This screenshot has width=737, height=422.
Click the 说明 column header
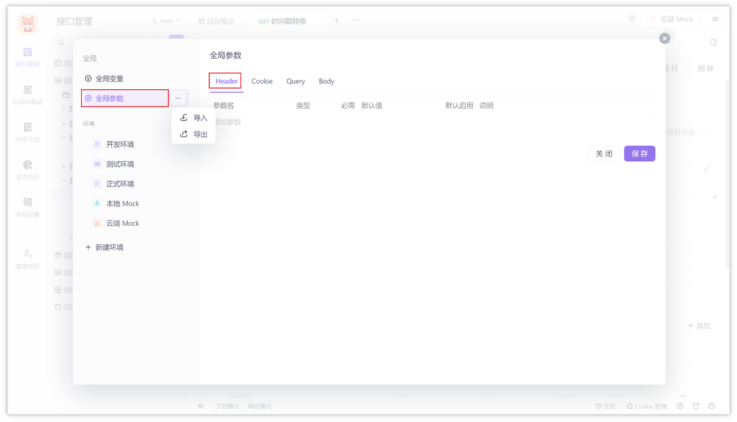coord(487,106)
